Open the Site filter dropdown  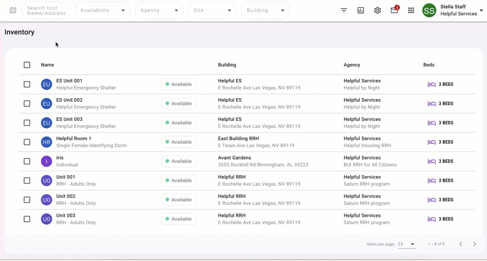pos(212,10)
